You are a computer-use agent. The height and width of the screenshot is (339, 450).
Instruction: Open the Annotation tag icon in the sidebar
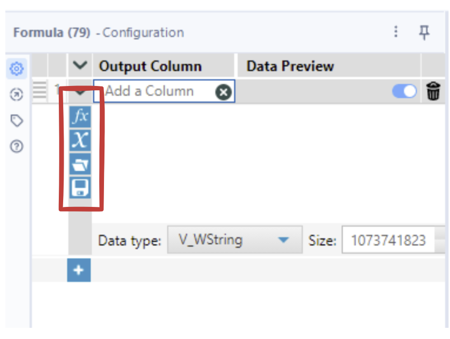[17, 120]
